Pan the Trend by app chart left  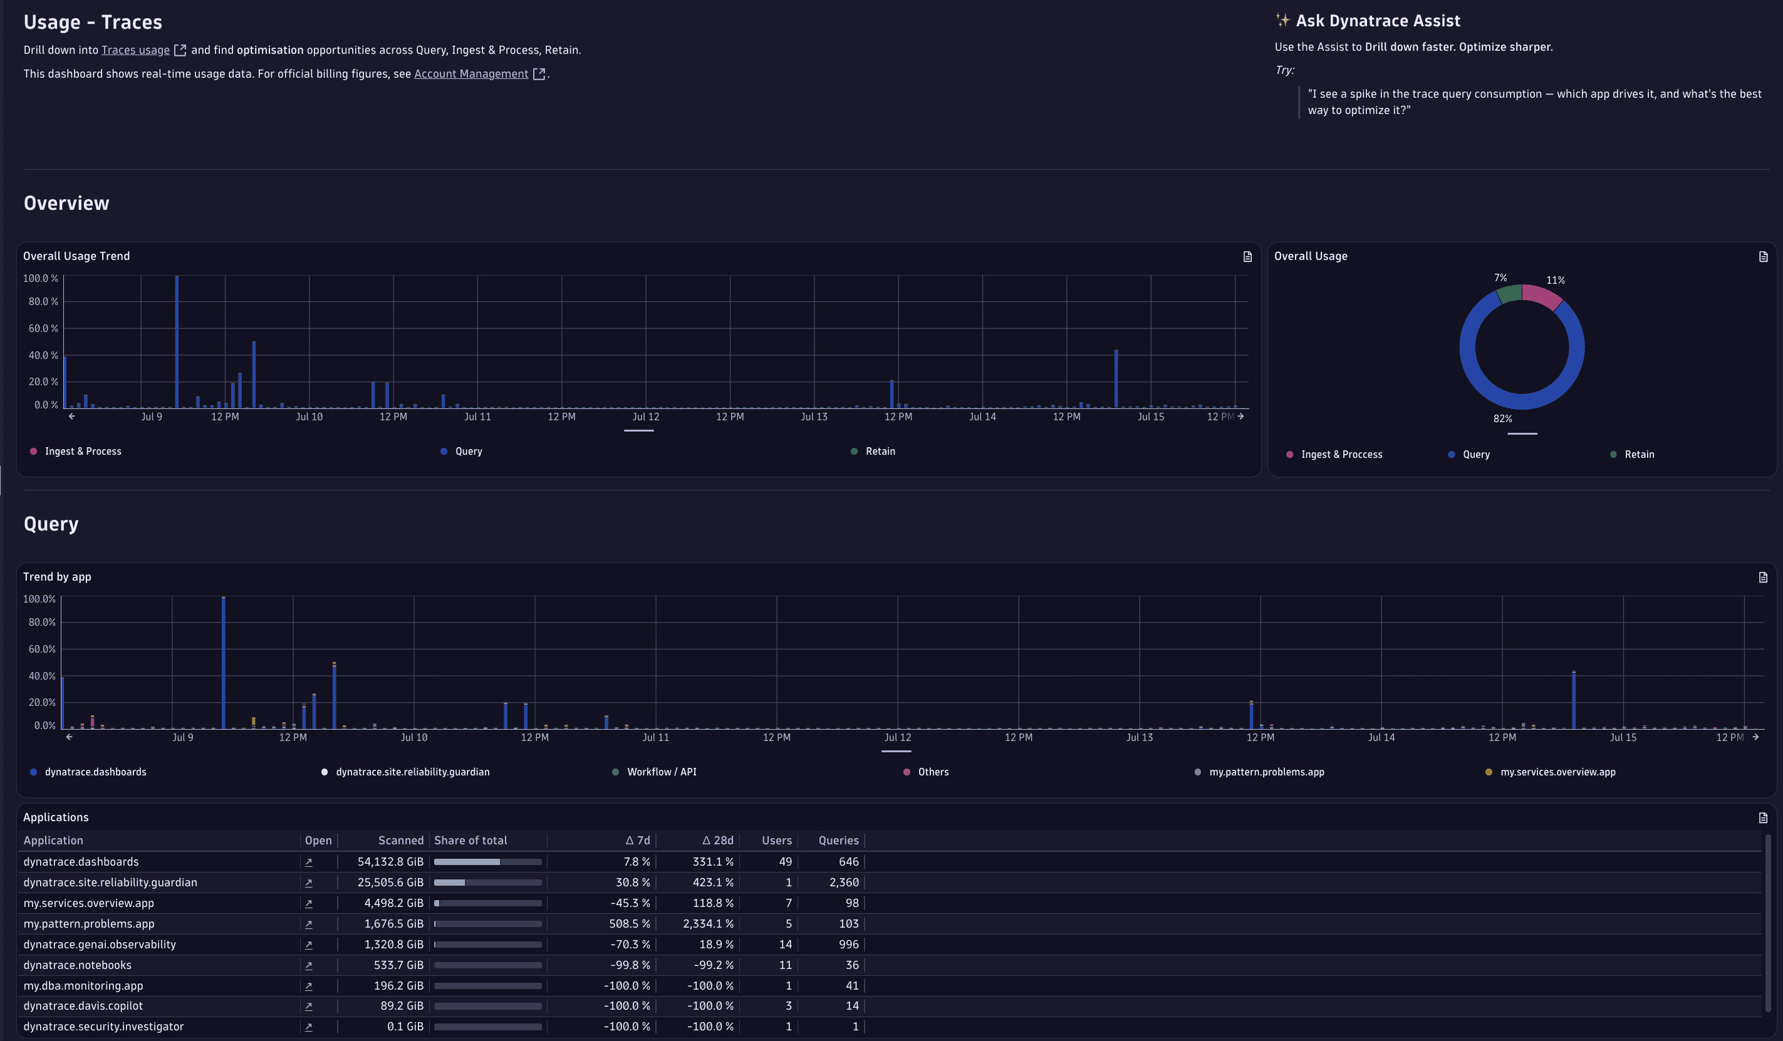tap(69, 737)
